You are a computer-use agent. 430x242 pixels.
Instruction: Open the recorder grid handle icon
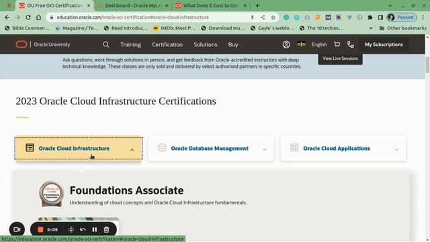71,229
